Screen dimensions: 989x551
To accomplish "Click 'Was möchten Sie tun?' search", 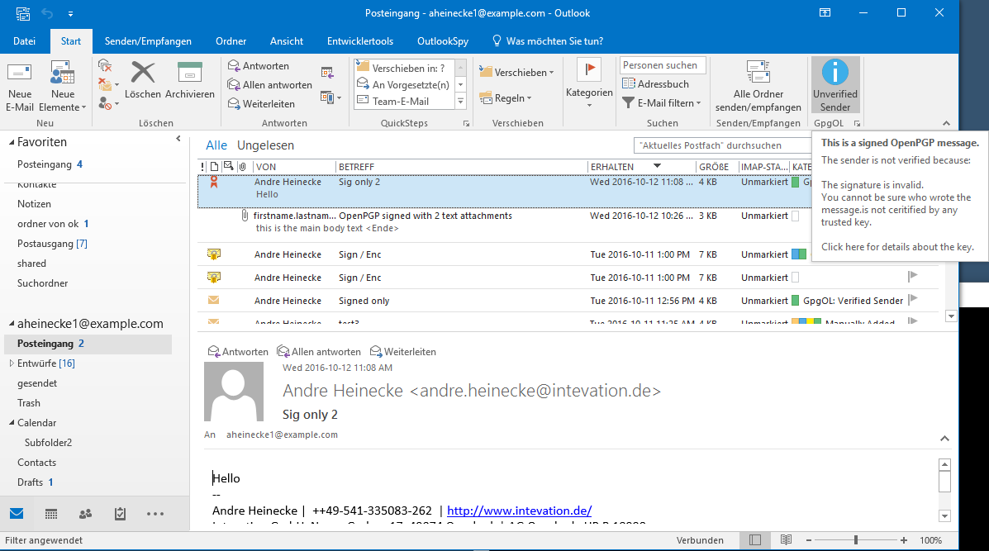I will coord(548,41).
